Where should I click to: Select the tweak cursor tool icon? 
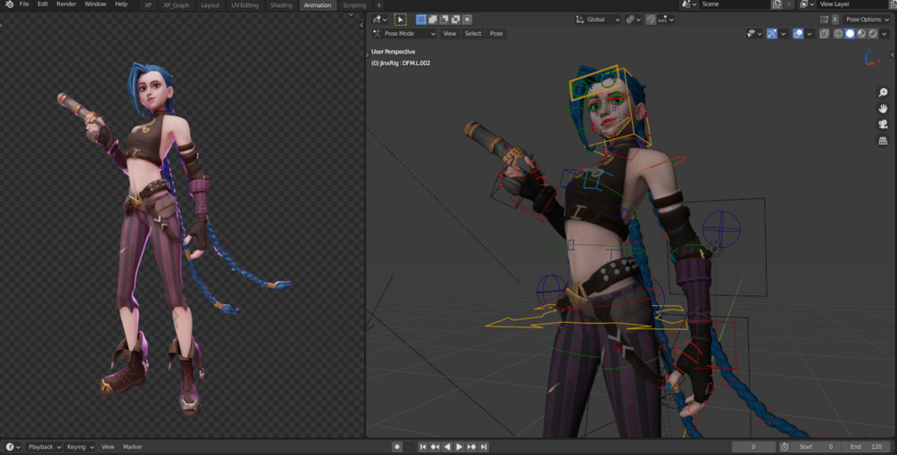pos(400,20)
